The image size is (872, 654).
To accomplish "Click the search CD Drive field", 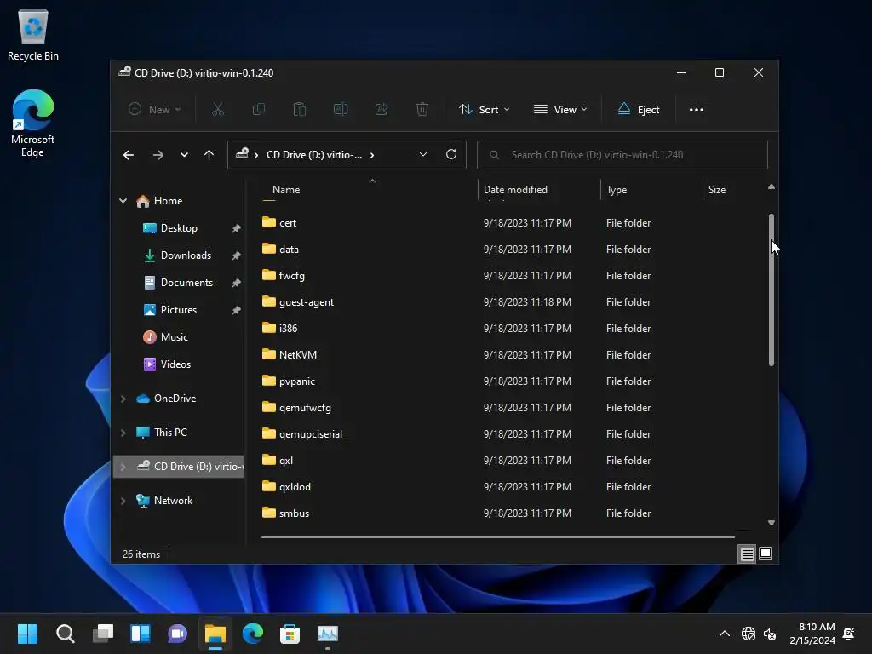I will tap(622, 155).
